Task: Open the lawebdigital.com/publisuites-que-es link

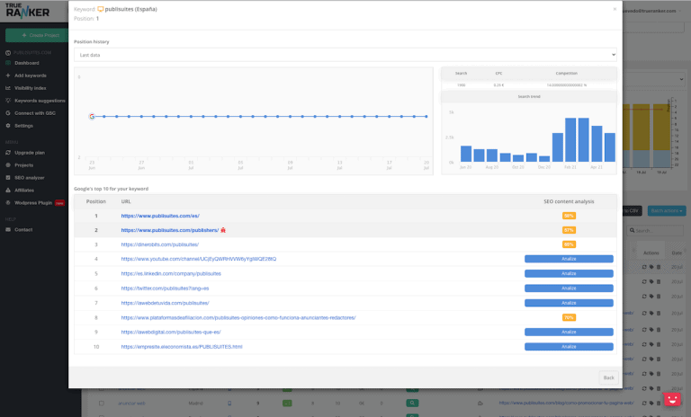Action: (171, 332)
